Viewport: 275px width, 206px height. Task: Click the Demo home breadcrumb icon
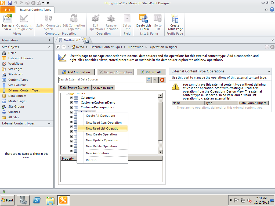[73, 47]
